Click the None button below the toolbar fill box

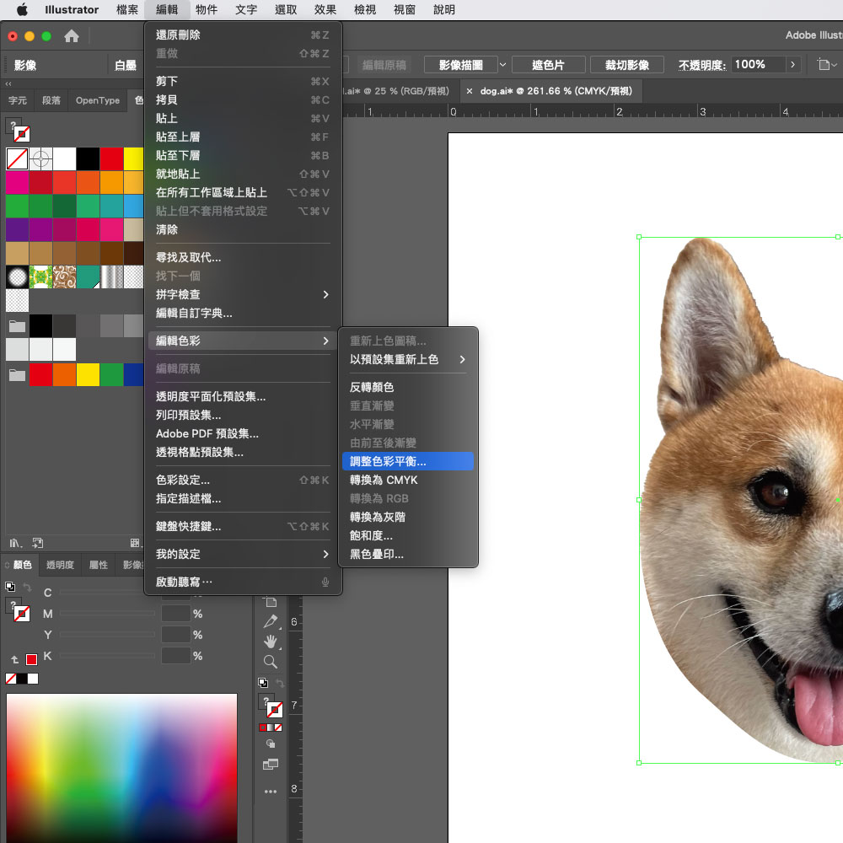pyautogui.click(x=278, y=727)
